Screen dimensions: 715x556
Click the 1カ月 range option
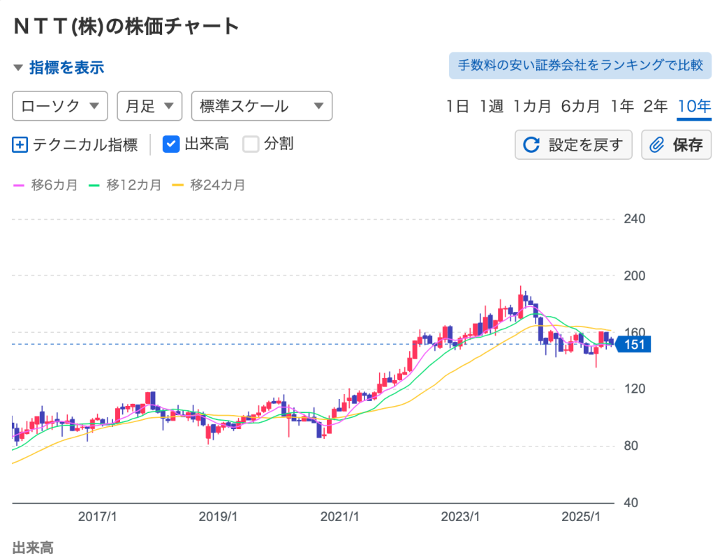tap(532, 106)
